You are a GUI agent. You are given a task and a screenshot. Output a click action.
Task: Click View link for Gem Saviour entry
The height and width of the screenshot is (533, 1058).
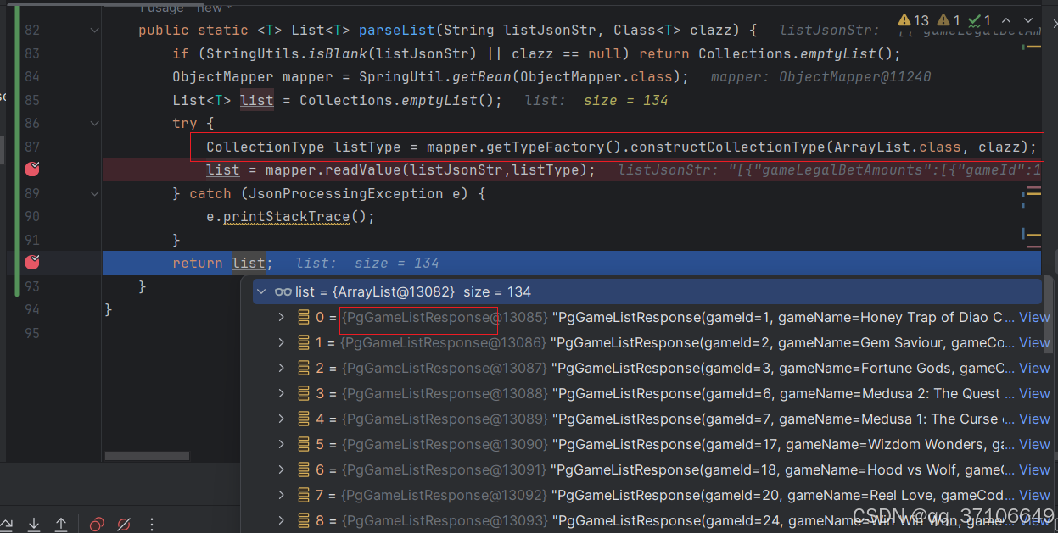pyautogui.click(x=1033, y=342)
